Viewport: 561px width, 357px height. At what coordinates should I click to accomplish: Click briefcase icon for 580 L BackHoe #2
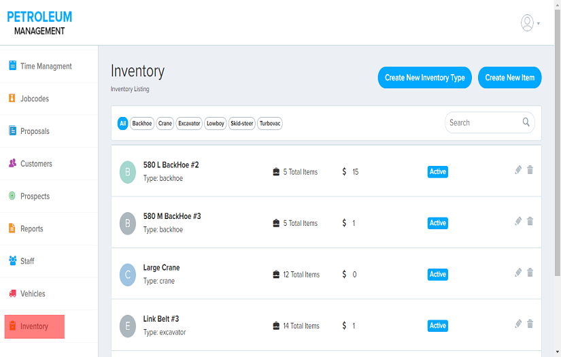276,172
